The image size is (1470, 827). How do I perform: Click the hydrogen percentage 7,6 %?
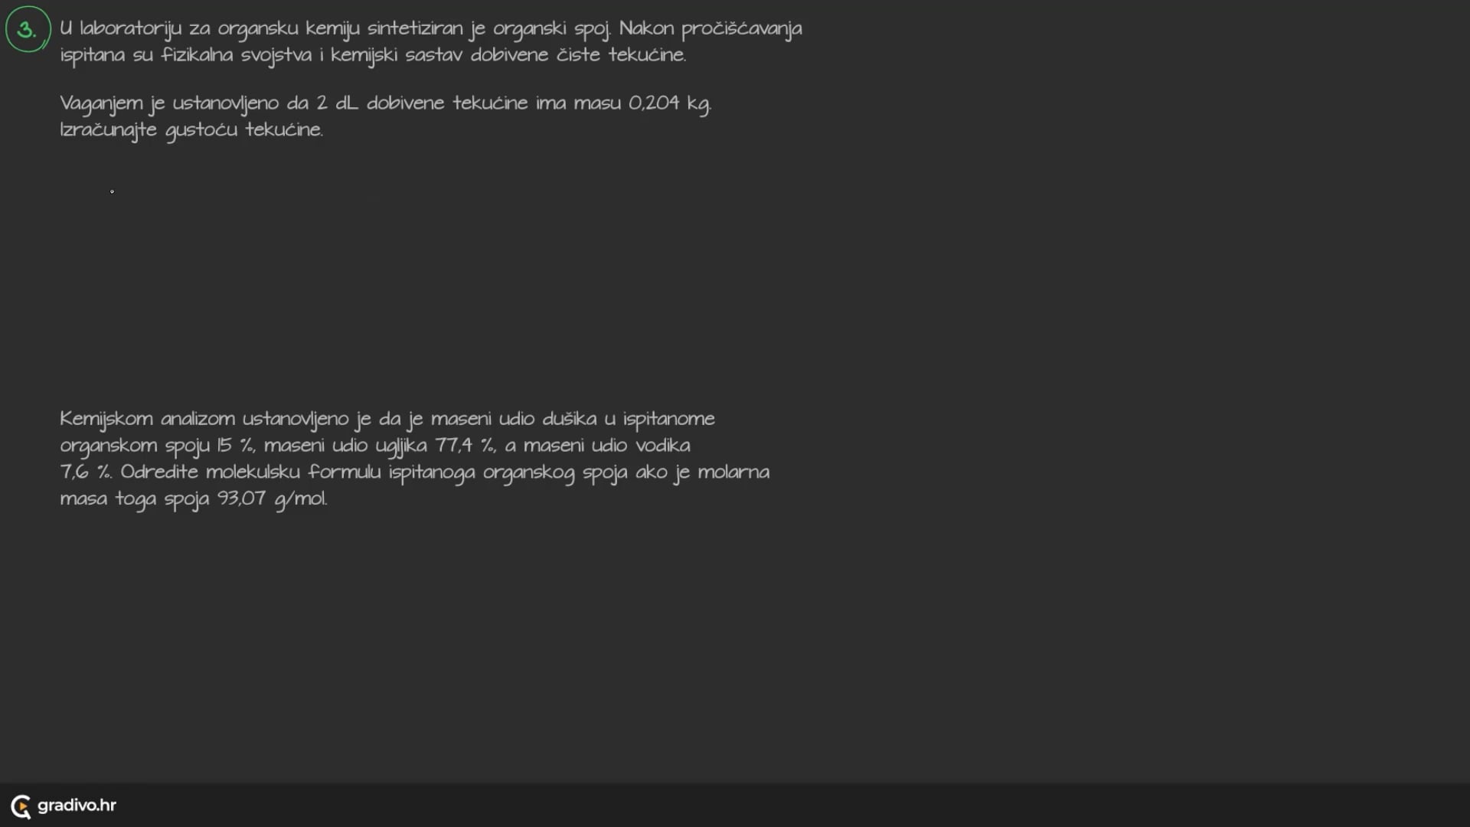coord(86,472)
